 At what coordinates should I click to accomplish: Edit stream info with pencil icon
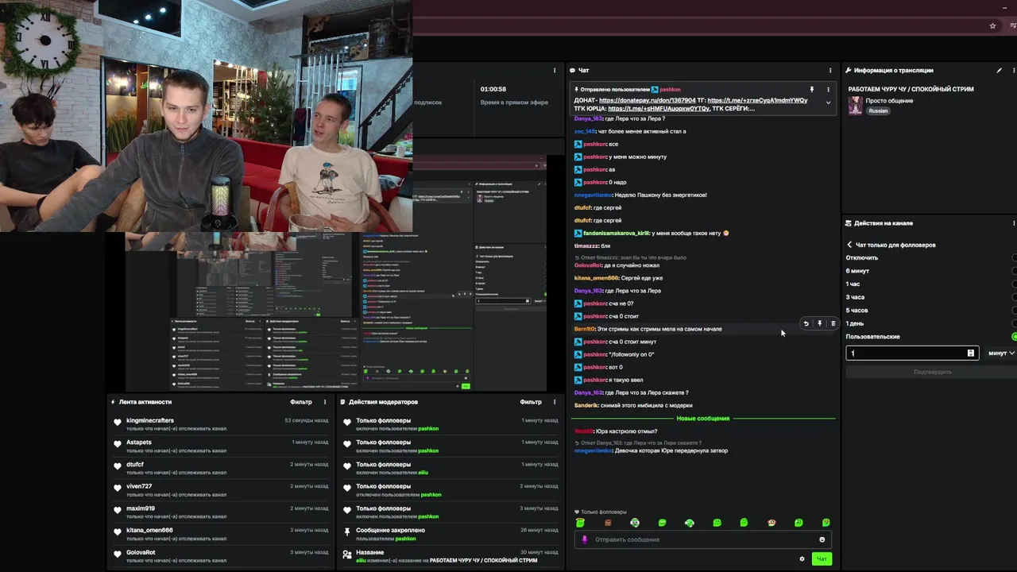click(x=1000, y=71)
